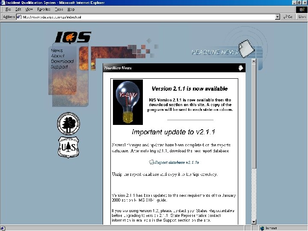
Task: Click the Headline News paper icon in banner
Action: point(246,49)
